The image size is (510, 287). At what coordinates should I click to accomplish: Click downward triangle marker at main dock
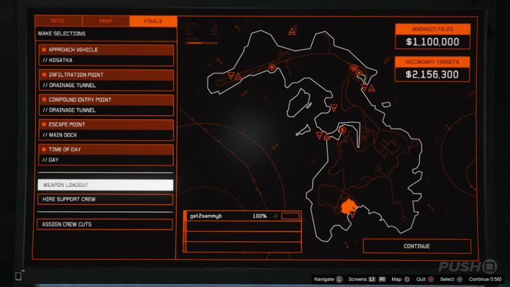[x=320, y=135]
